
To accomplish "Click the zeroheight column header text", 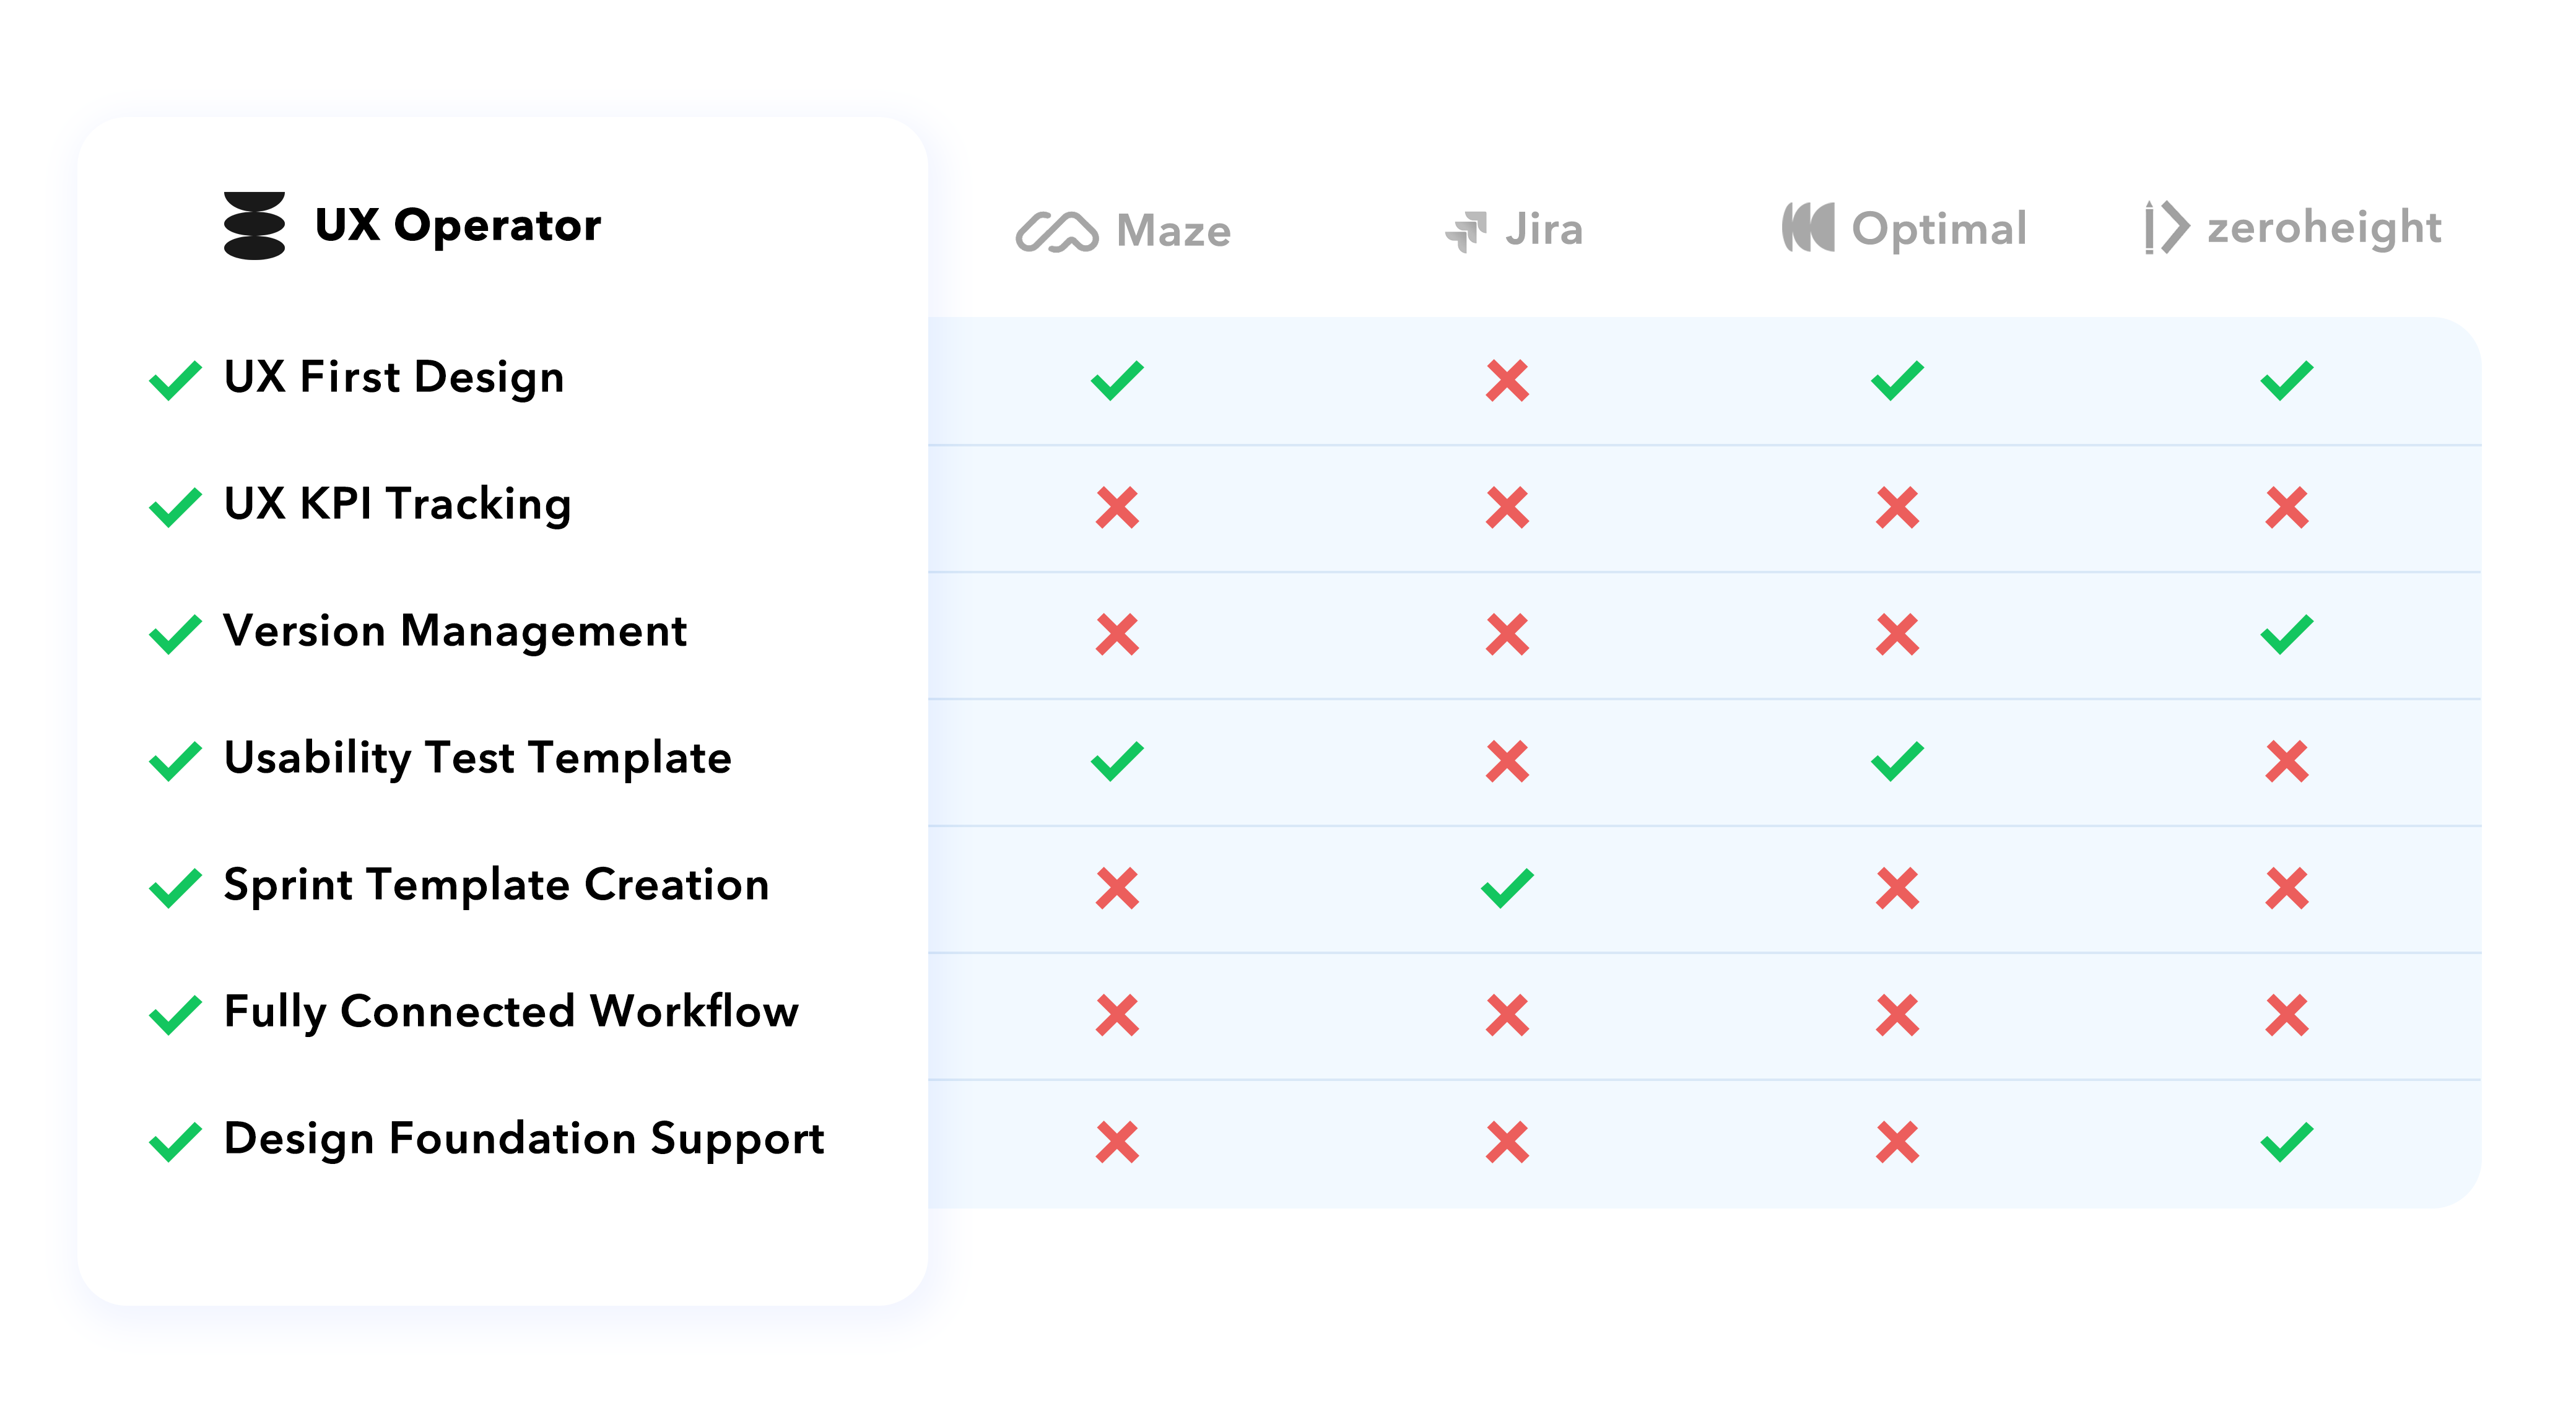I will point(2324,229).
